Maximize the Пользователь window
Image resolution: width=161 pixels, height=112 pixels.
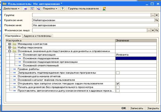[x=152, y=4]
